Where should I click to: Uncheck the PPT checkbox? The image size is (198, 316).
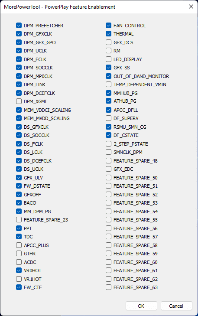(19, 228)
